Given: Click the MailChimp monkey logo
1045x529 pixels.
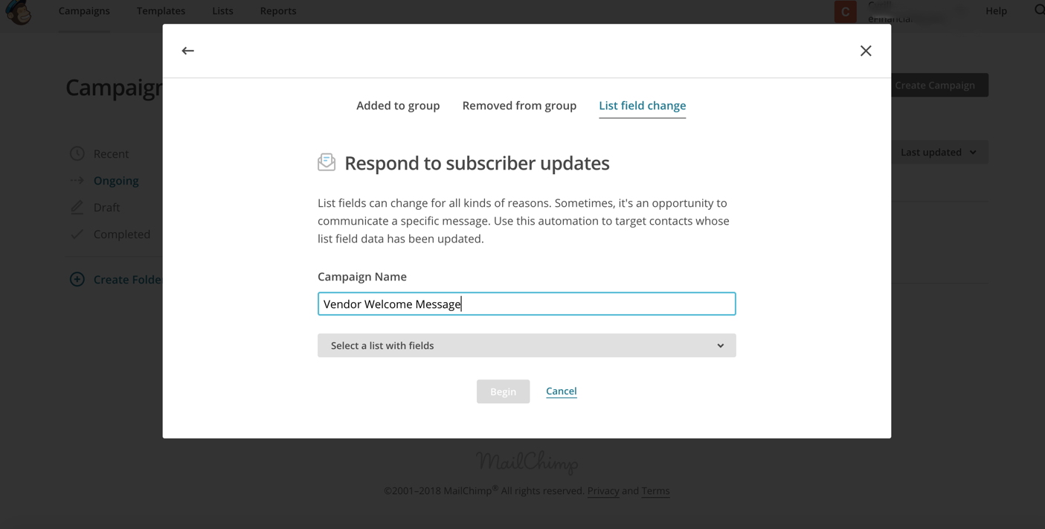Looking at the screenshot, I should [x=19, y=12].
